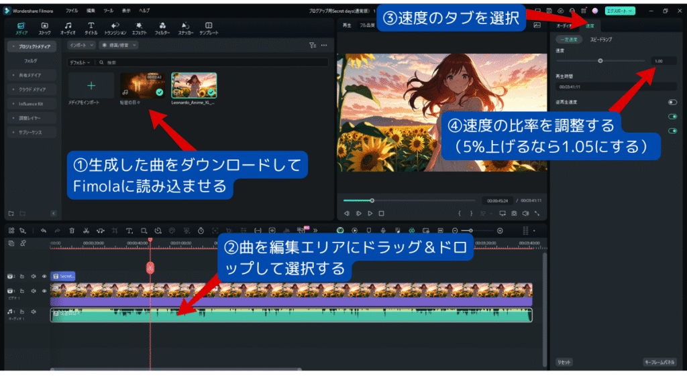Click the 速度 speed slider handle
This screenshot has height=386, width=687.
point(600,61)
